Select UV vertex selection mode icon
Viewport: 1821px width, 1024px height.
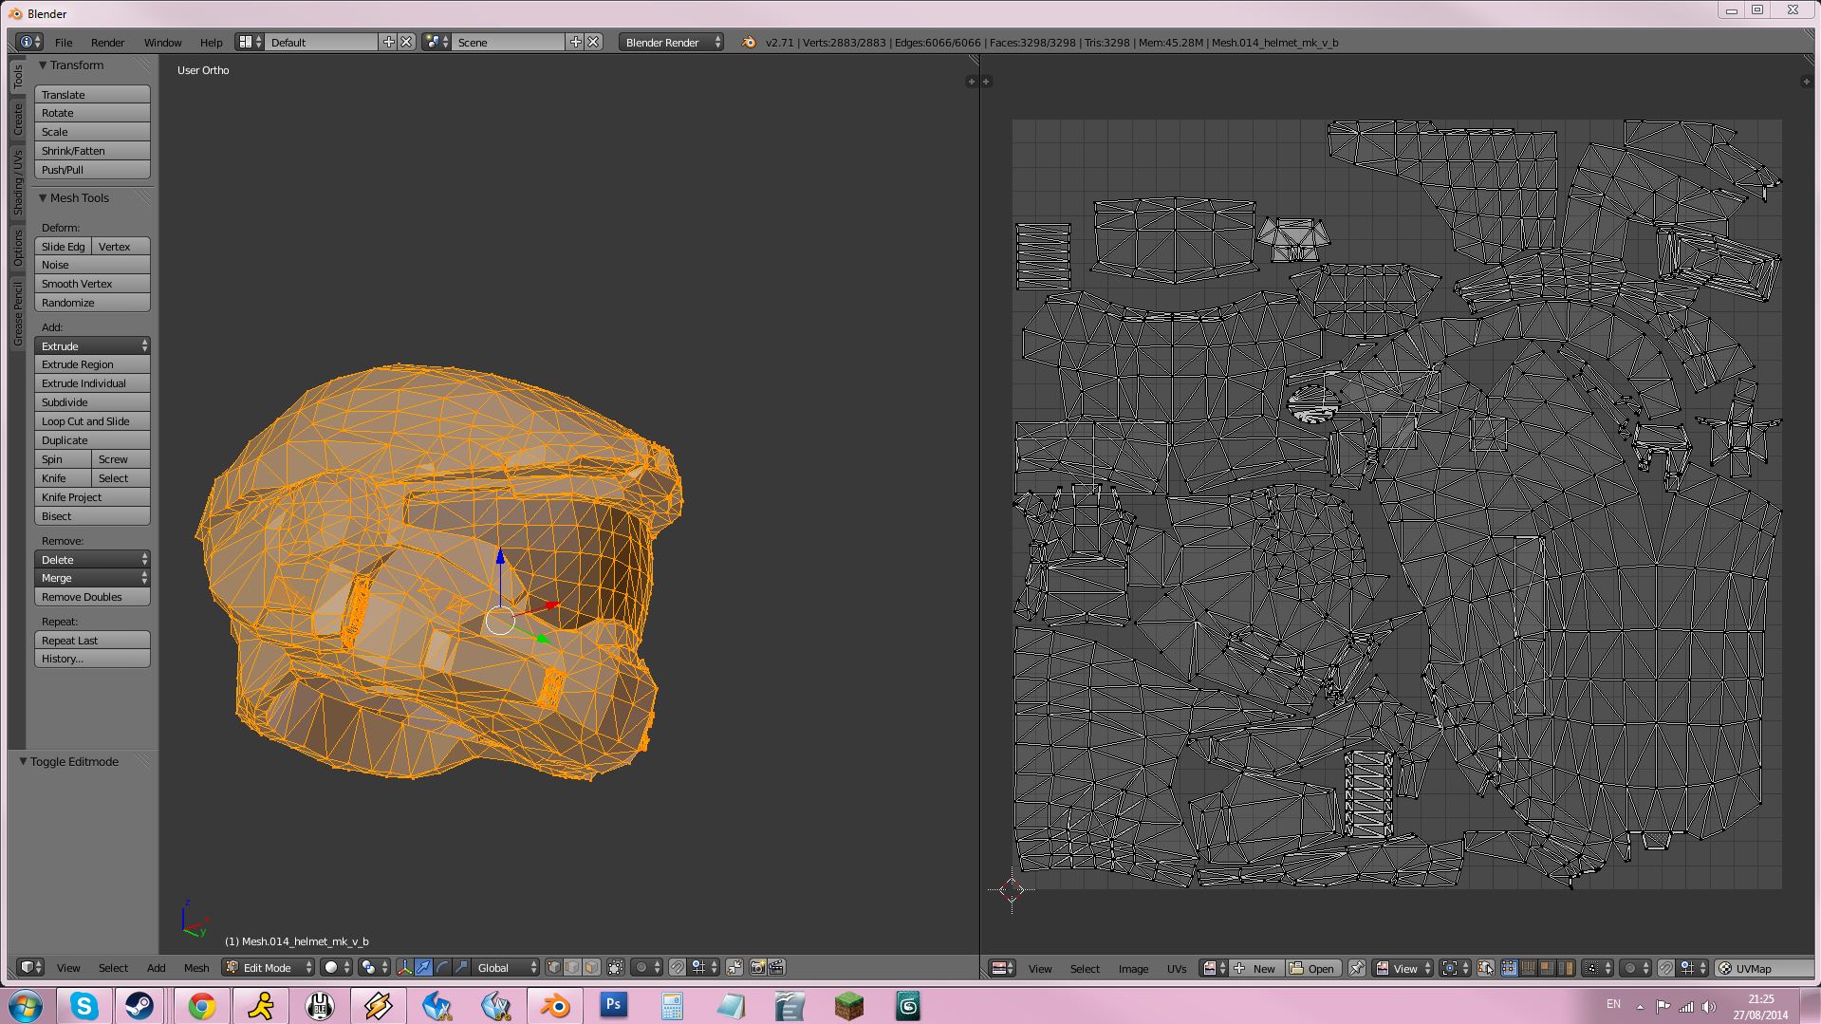click(1510, 968)
